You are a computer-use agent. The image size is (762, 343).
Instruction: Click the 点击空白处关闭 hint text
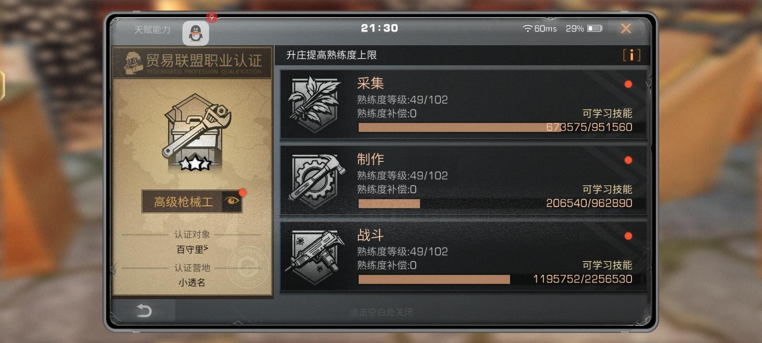coord(381,312)
